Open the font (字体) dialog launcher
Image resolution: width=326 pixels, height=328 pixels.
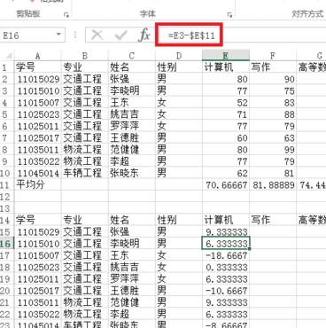(x=229, y=14)
